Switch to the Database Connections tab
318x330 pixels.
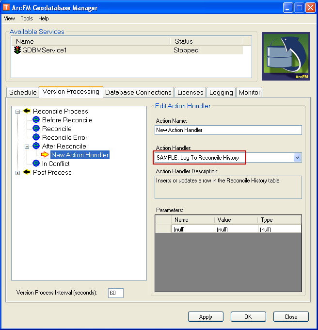coord(138,92)
